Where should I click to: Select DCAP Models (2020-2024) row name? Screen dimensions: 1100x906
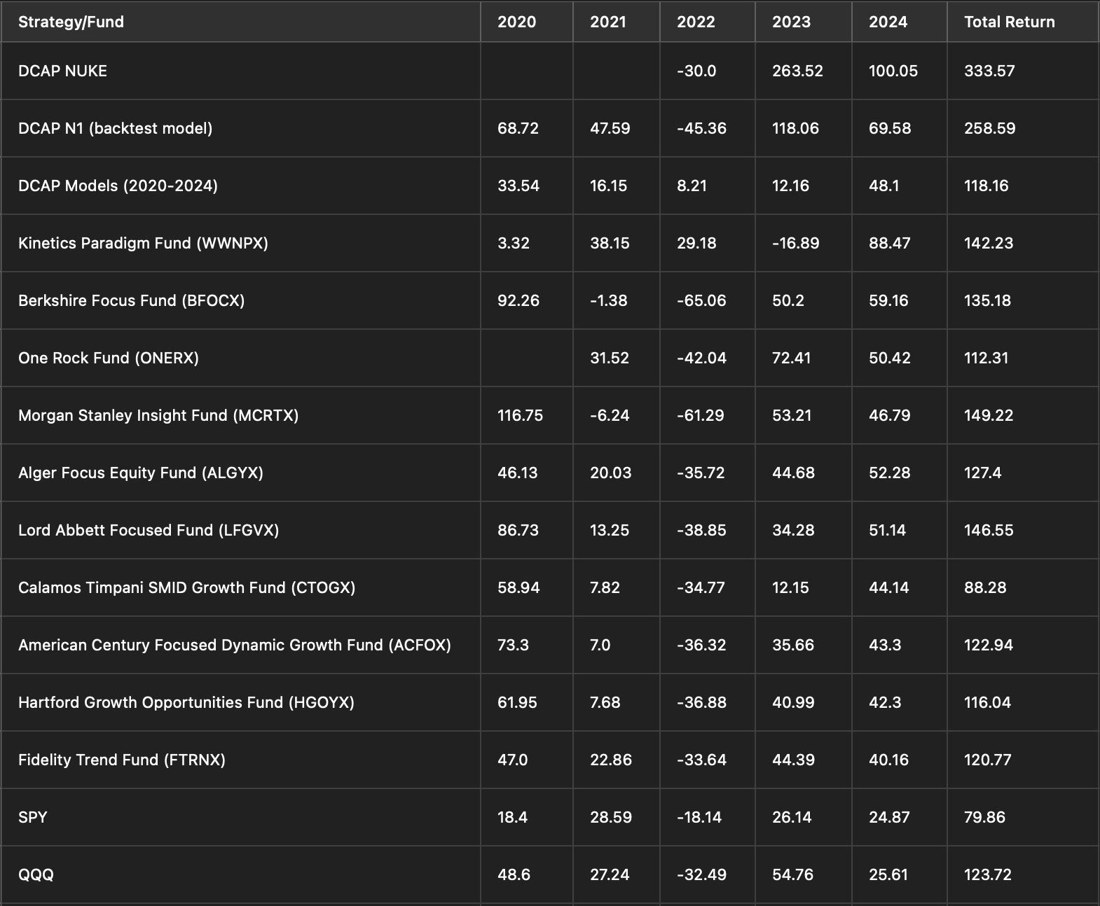pyautogui.click(x=118, y=186)
